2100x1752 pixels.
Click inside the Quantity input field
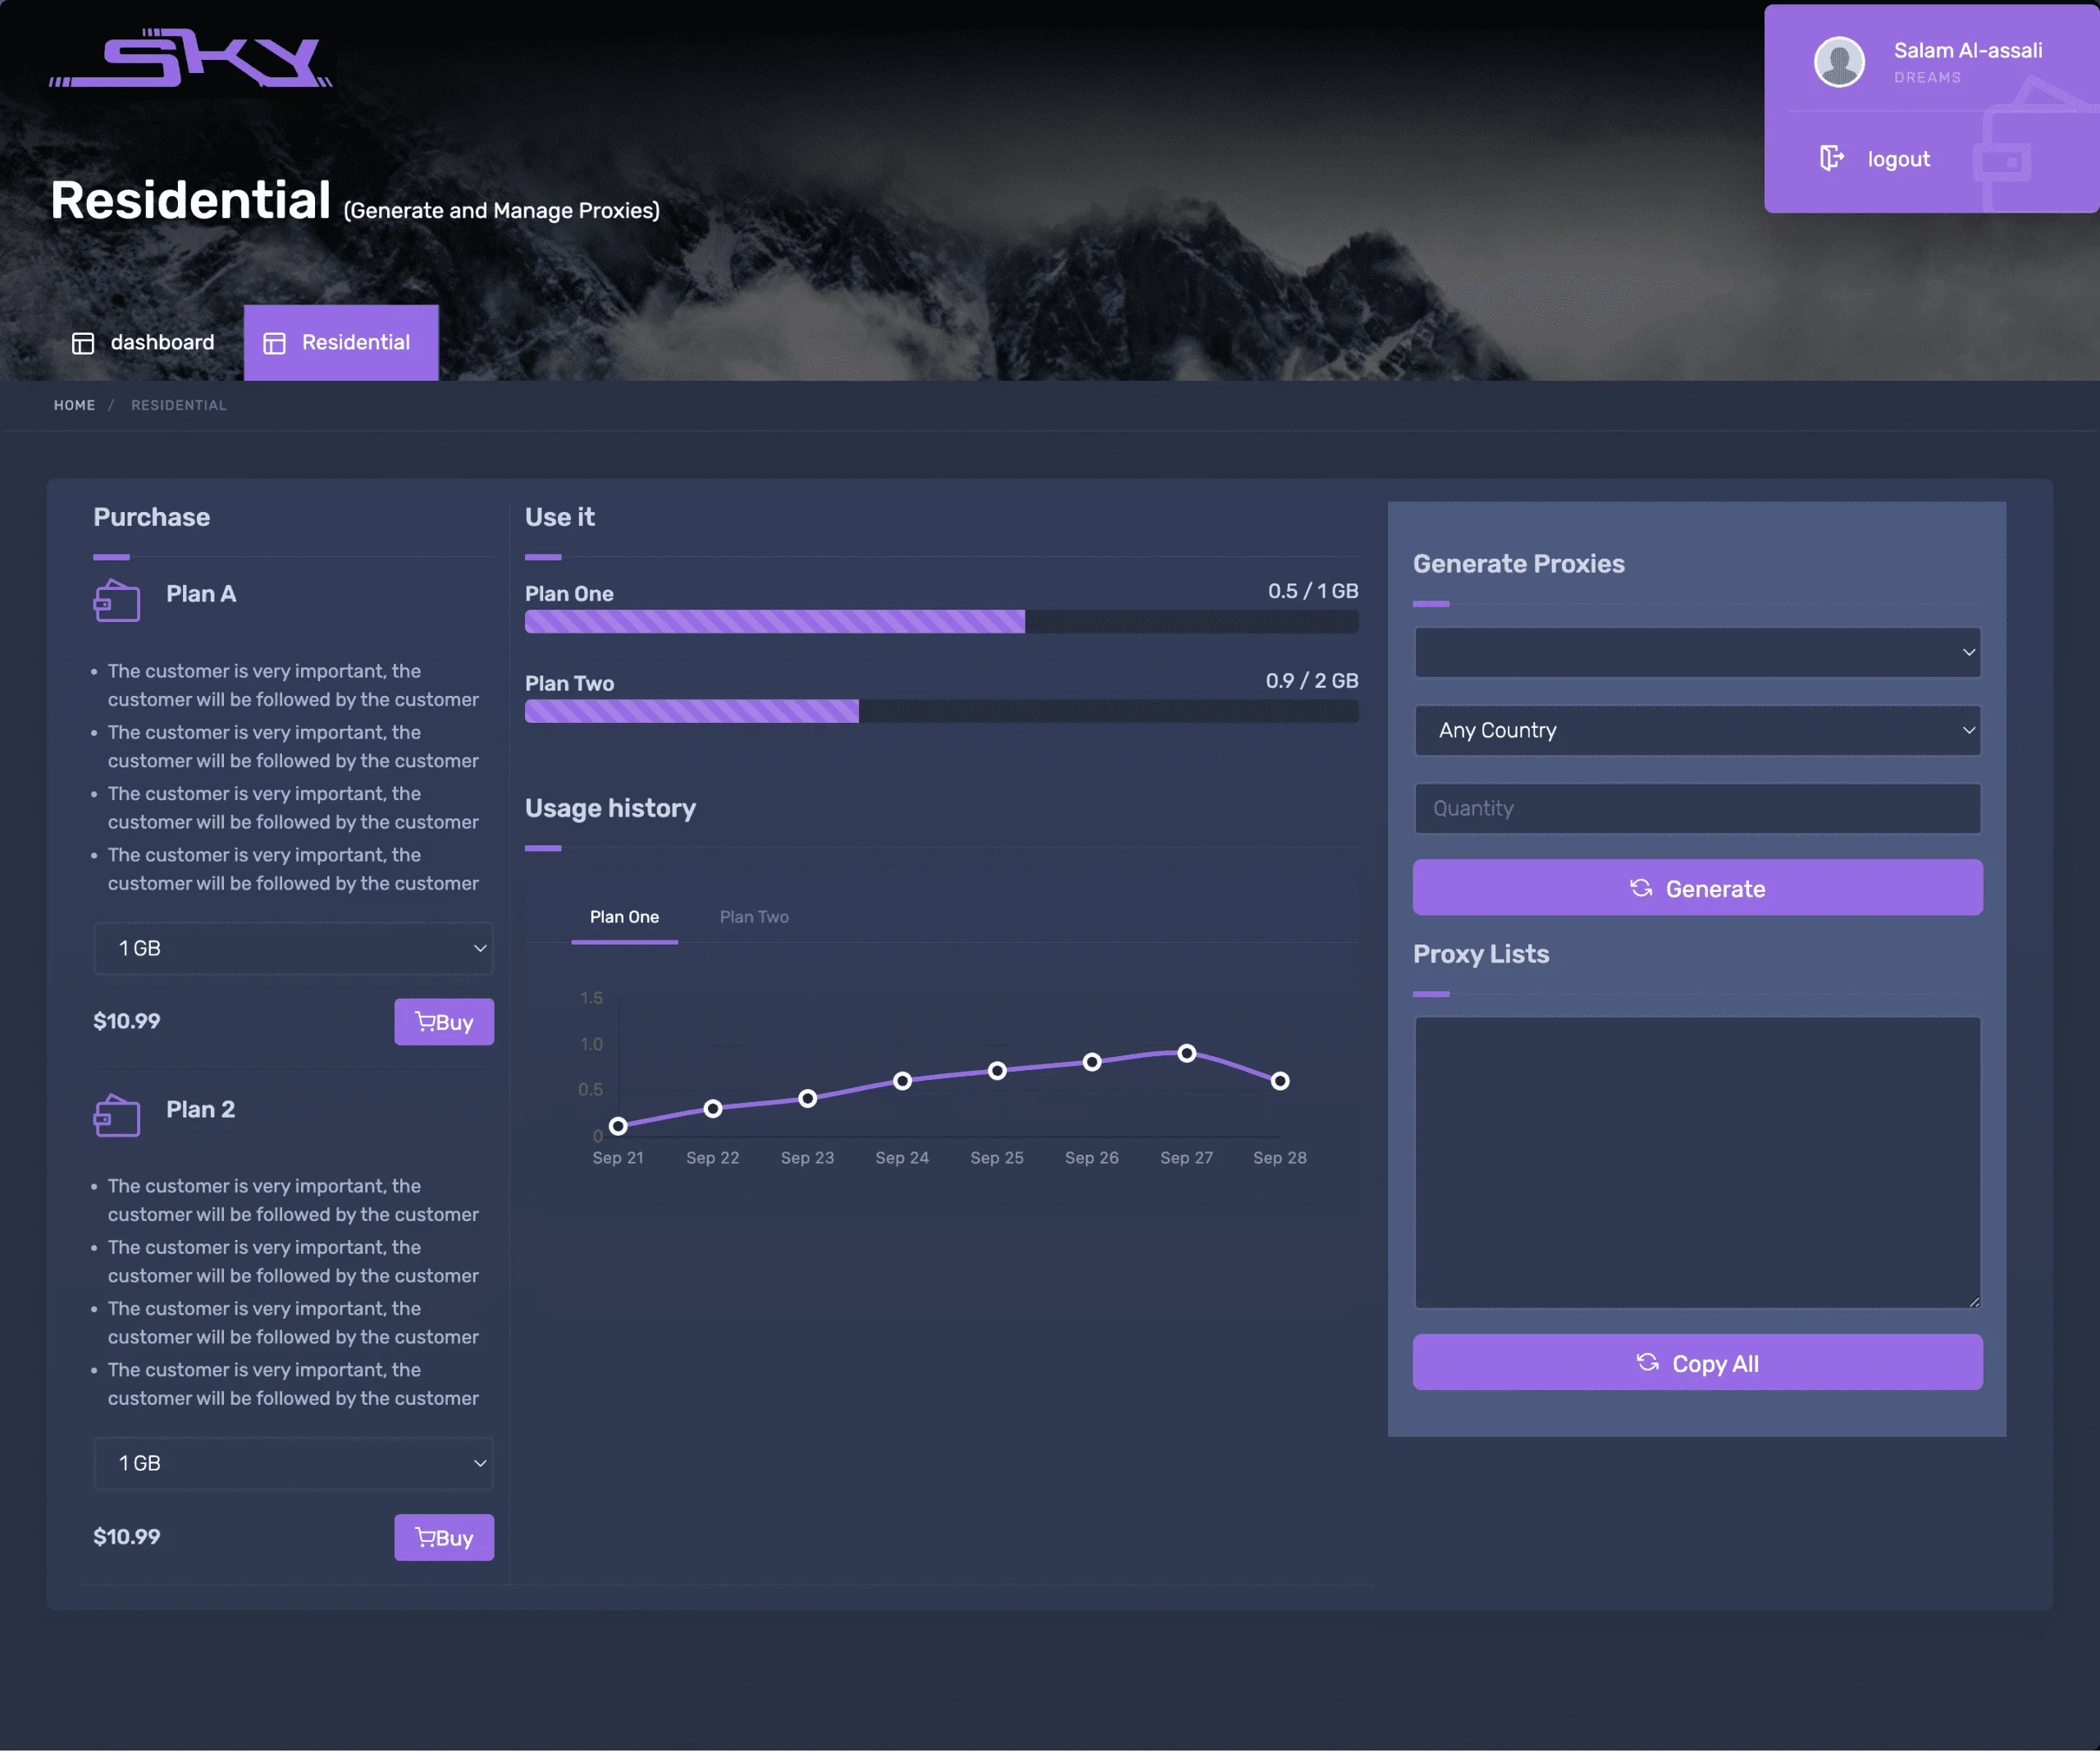(x=1696, y=808)
